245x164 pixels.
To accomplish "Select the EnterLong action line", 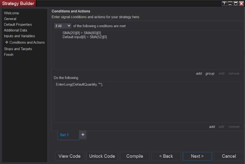I will tap(79, 85).
